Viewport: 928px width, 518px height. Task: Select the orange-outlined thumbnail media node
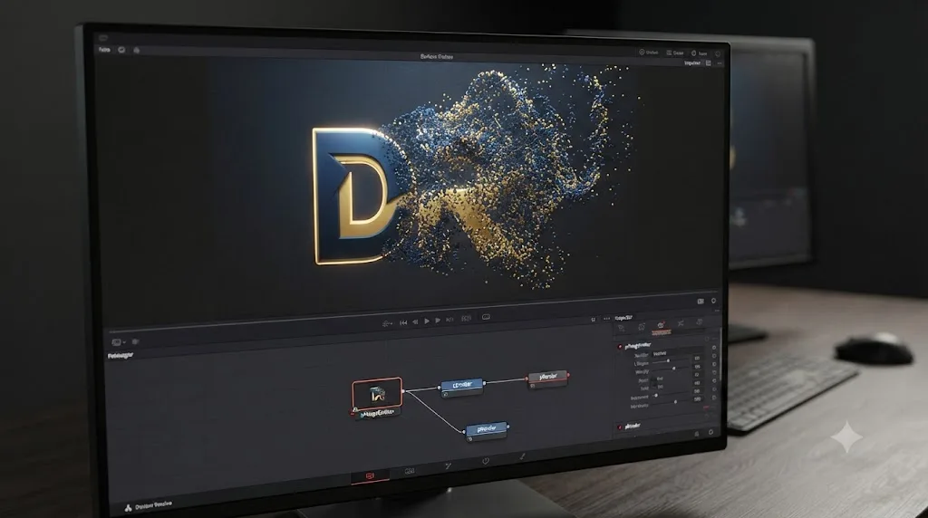[377, 394]
